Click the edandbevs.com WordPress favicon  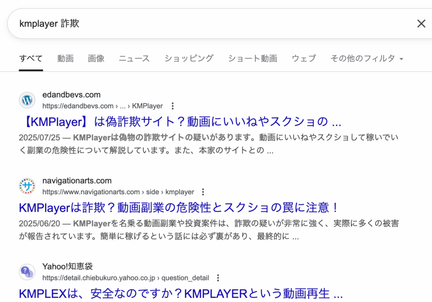click(x=27, y=100)
